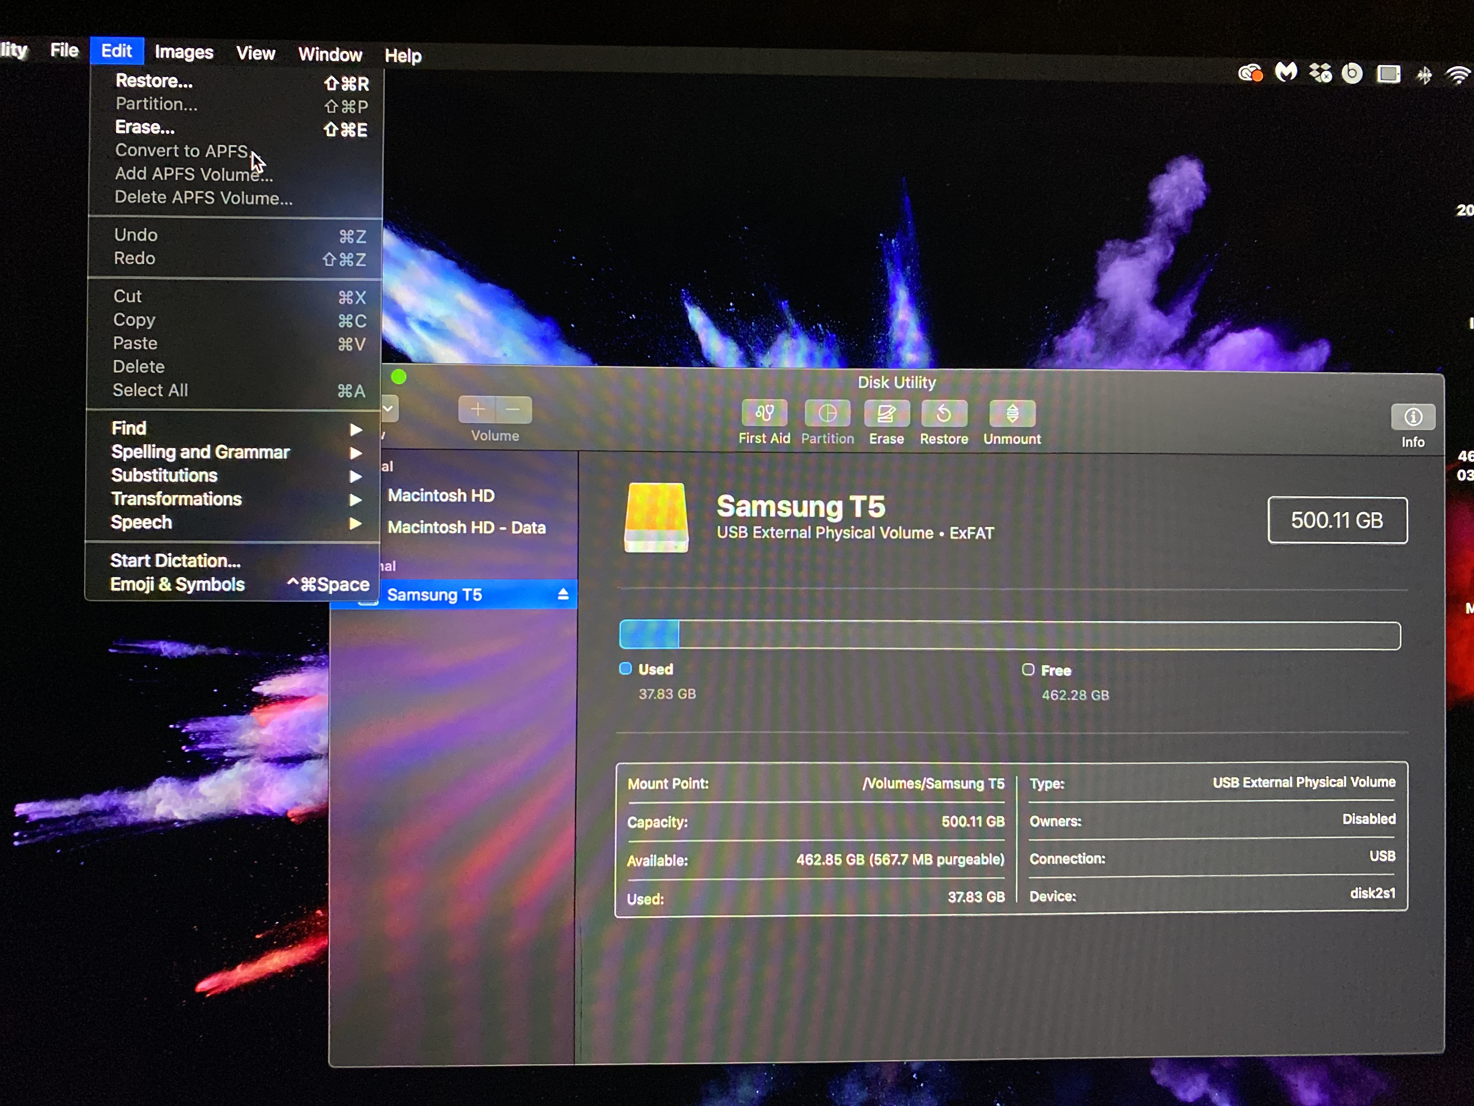Unmount the volume via toolbar
This screenshot has width=1474, height=1106.
pos(1012,414)
